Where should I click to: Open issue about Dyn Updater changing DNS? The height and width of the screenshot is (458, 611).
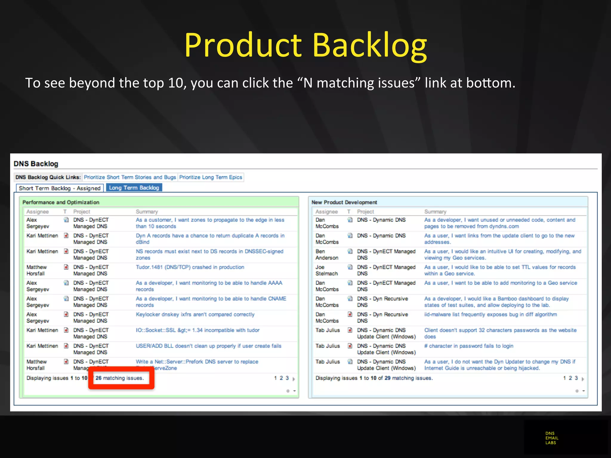500,365
